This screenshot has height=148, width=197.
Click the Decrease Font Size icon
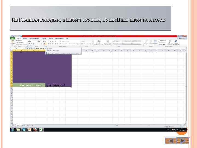[x=45, y=41]
